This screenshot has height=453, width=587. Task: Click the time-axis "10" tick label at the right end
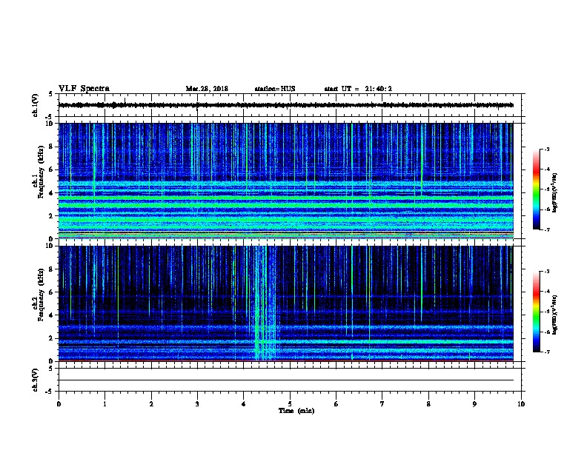coord(521,404)
